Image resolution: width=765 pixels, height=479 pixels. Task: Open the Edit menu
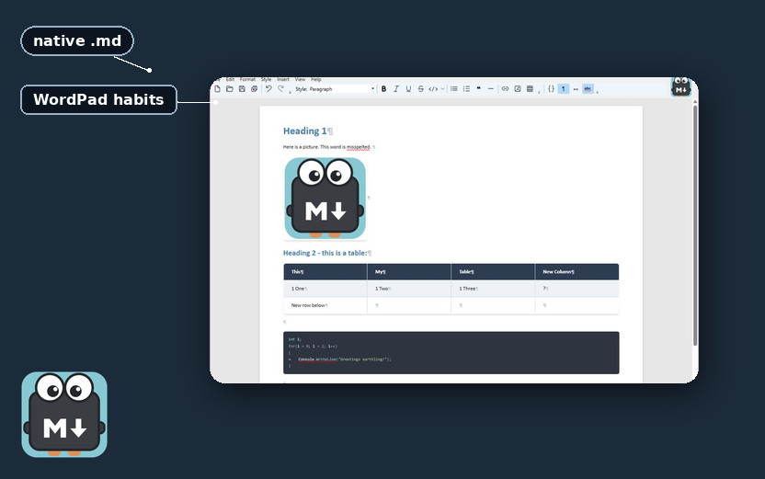(230, 79)
